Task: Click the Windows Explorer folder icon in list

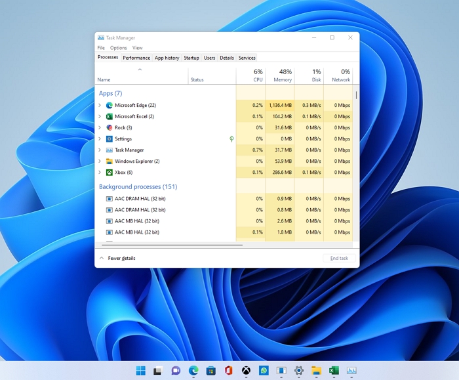Action: point(110,161)
